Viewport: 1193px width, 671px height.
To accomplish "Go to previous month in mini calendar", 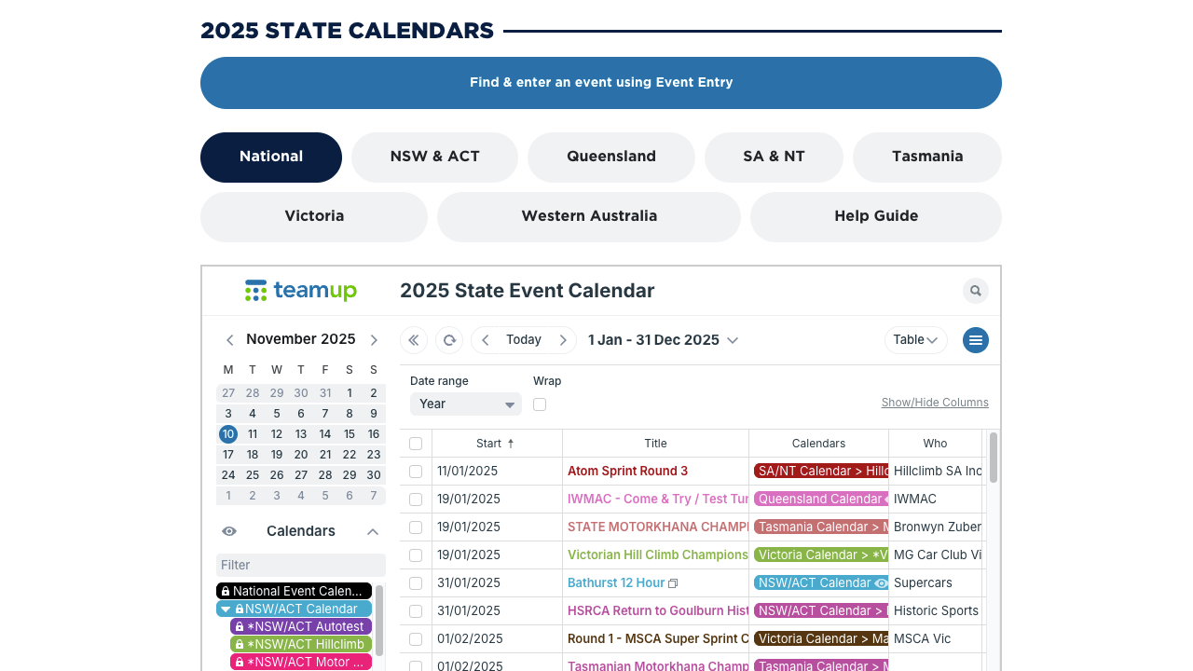I will tap(230, 340).
